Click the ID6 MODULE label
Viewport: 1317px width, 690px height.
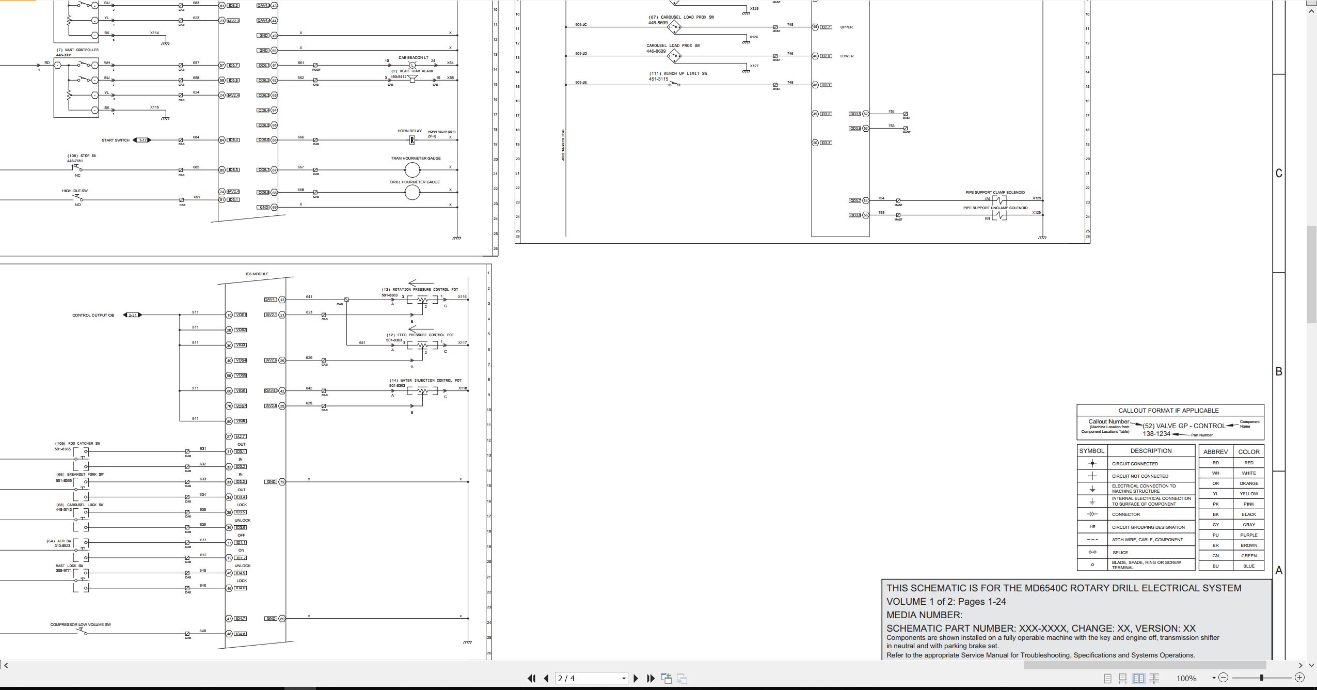(257, 274)
